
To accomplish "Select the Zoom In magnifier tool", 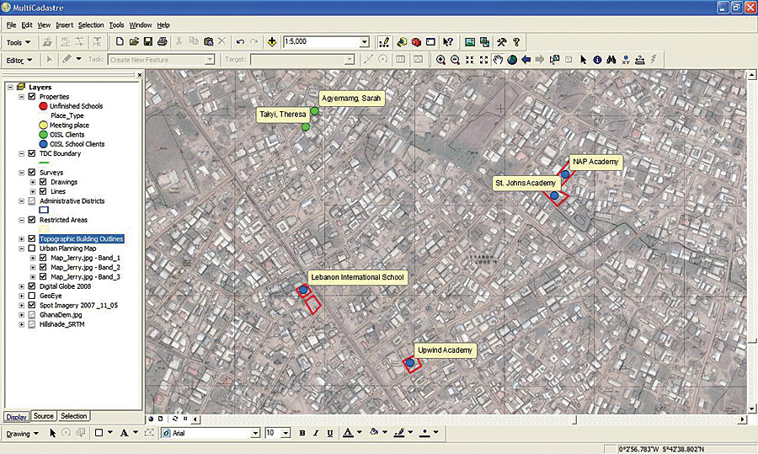I will 440,60.
